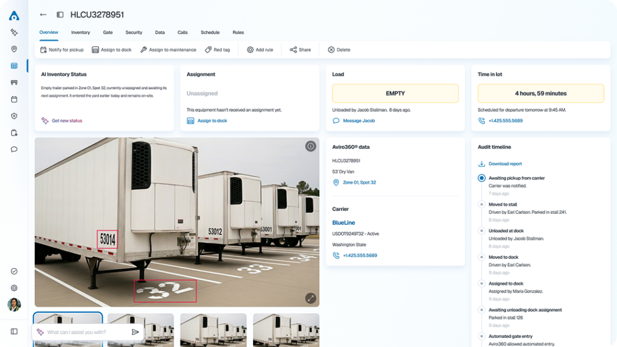617x347 pixels.
Task: Click Download report in Audit timeline
Action: click(x=505, y=164)
